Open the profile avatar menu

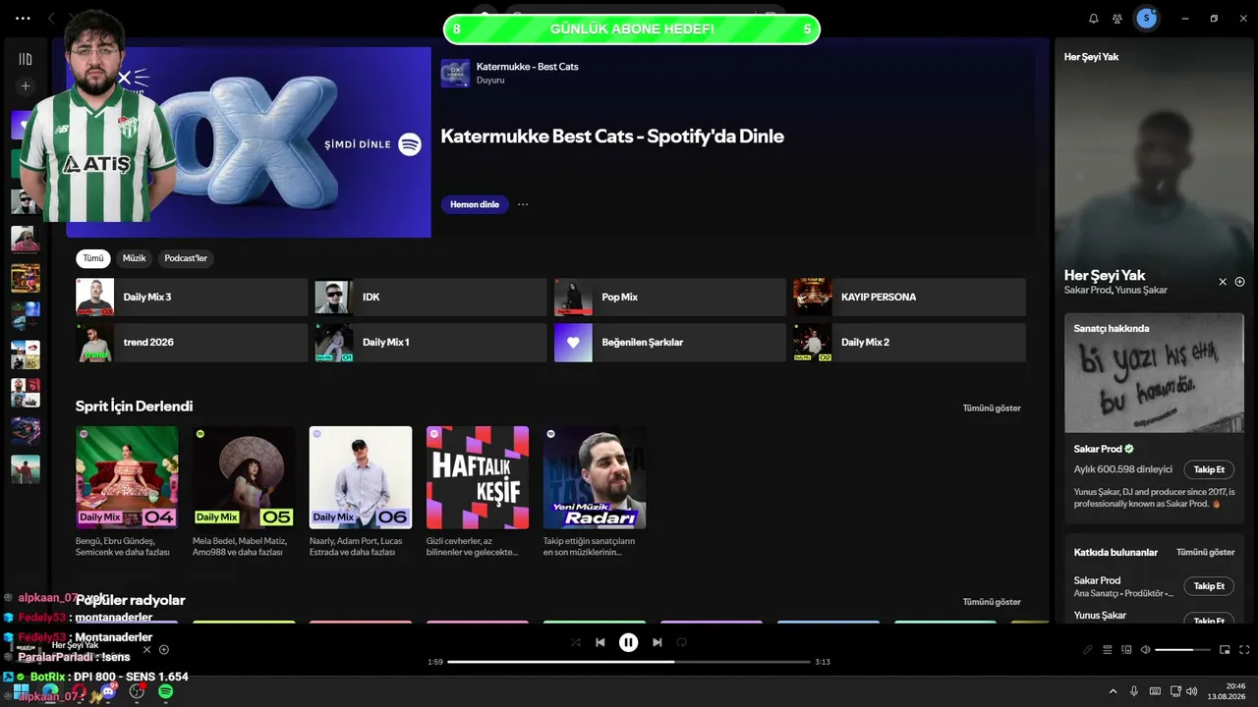[x=1147, y=19]
